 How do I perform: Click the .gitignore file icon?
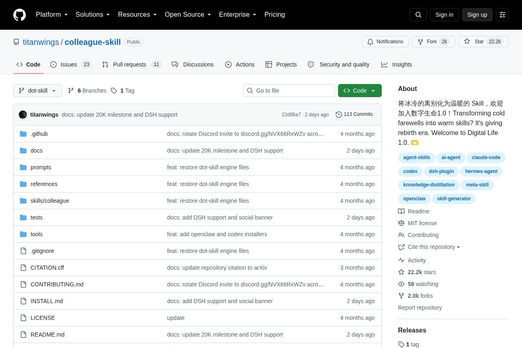pyautogui.click(x=23, y=251)
